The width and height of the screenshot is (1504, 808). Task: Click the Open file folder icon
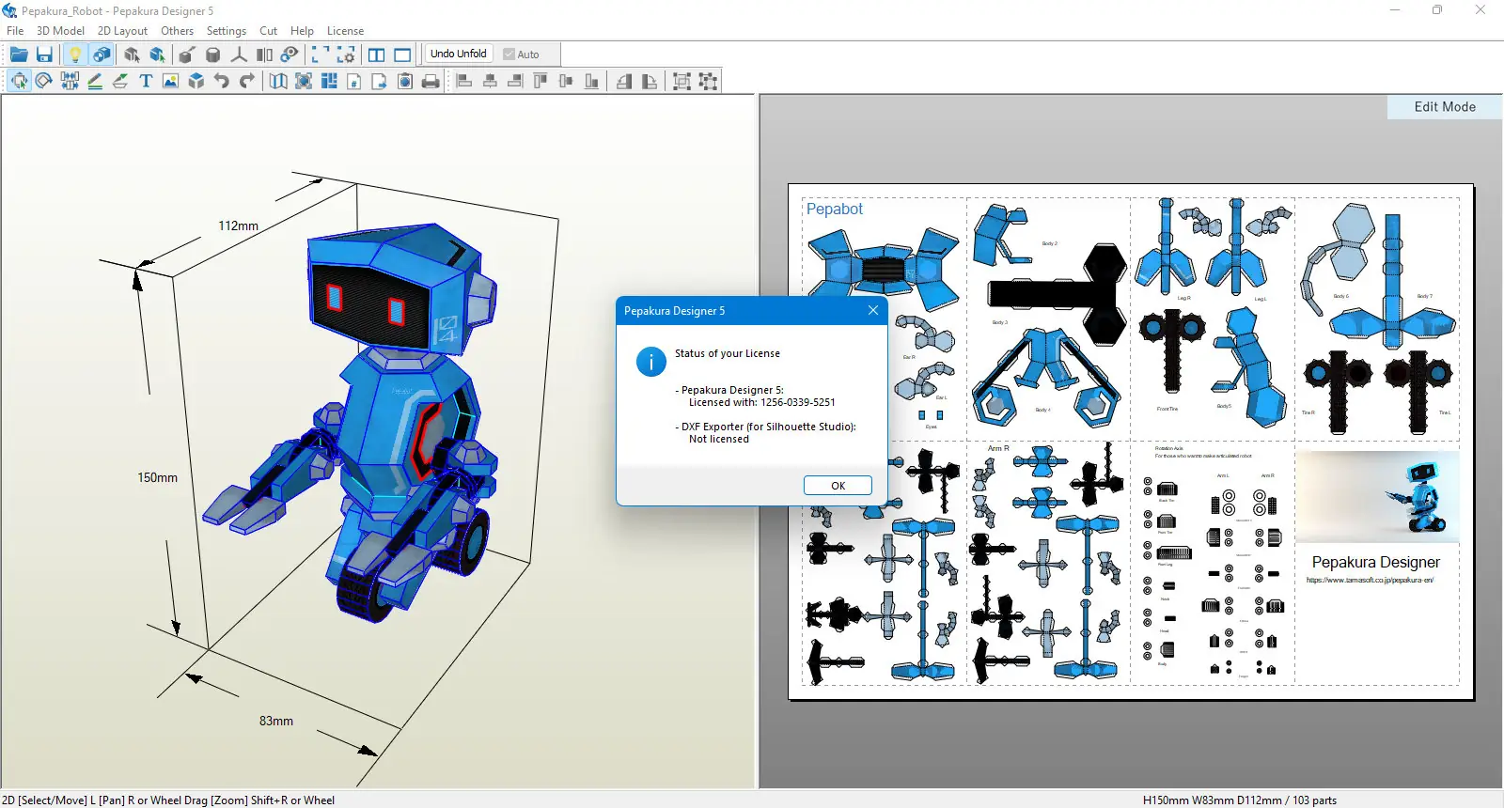[x=19, y=54]
